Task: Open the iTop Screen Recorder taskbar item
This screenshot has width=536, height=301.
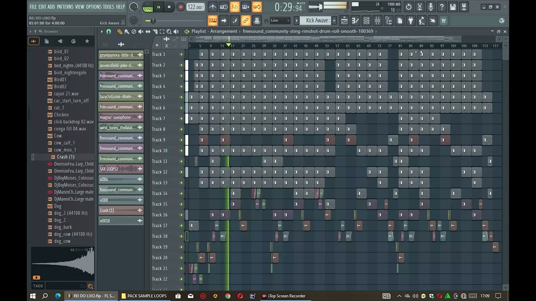Action: [284, 296]
